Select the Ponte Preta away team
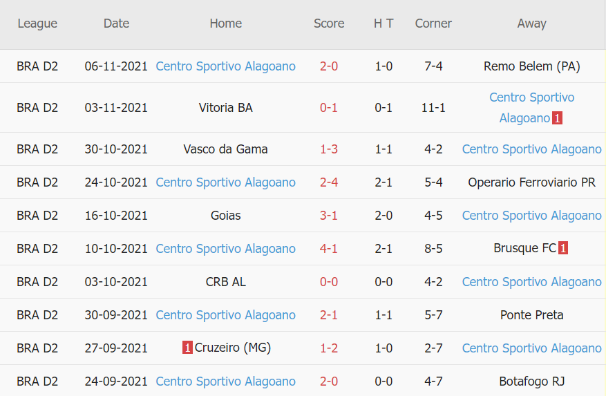606x396 pixels. pyautogui.click(x=531, y=315)
